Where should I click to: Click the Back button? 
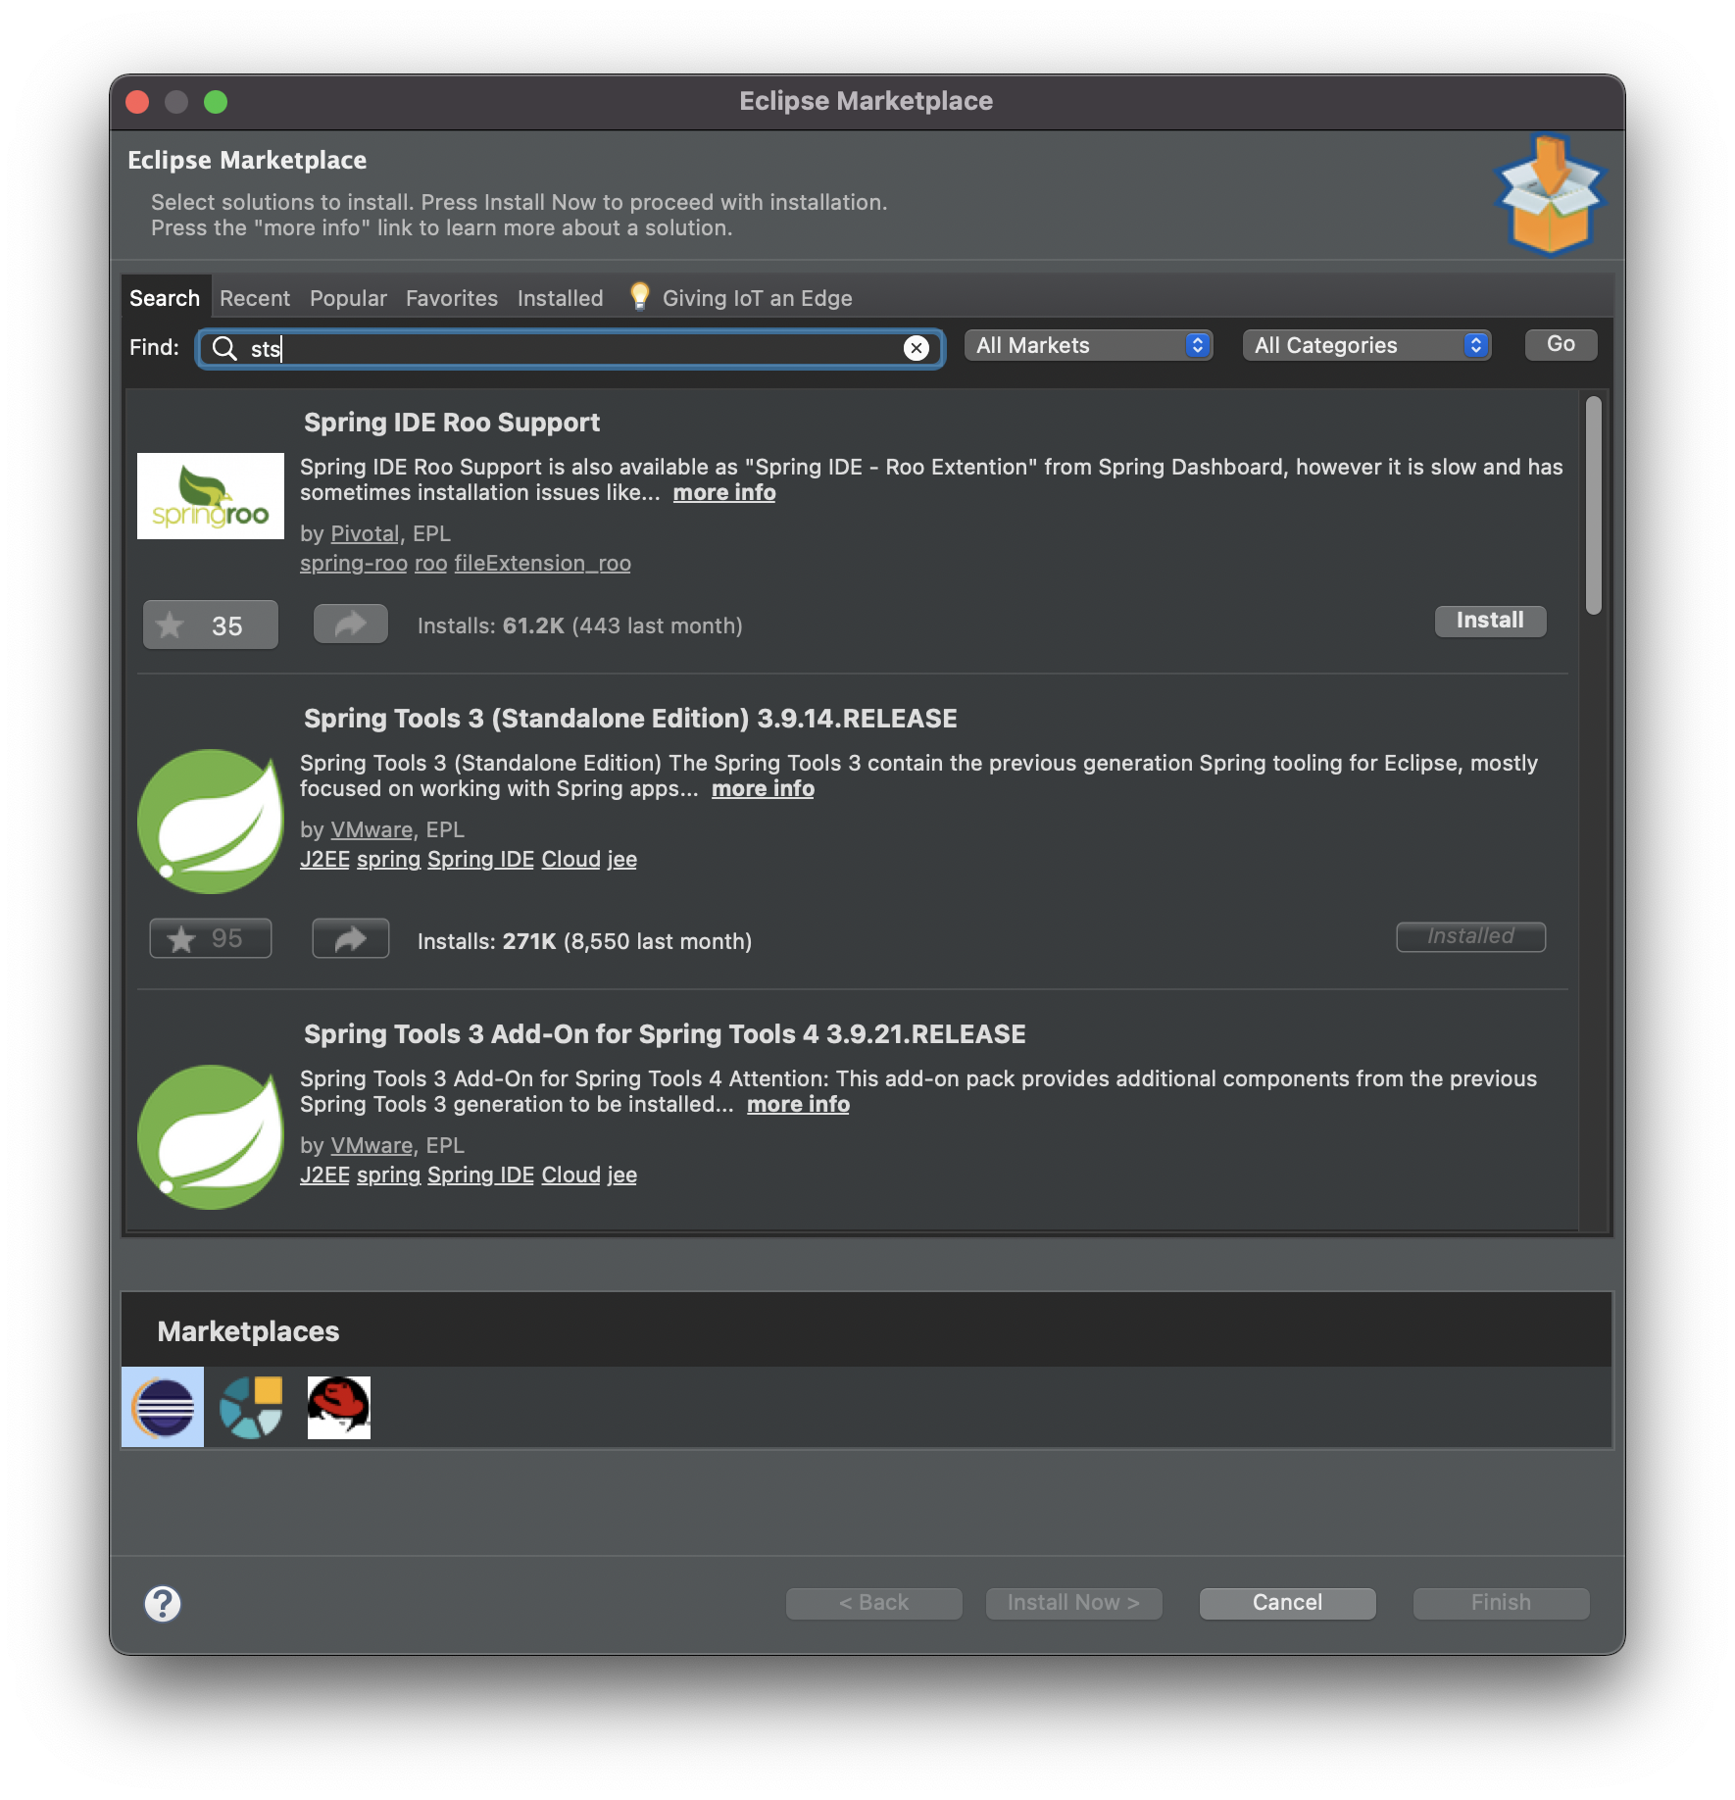click(873, 1603)
